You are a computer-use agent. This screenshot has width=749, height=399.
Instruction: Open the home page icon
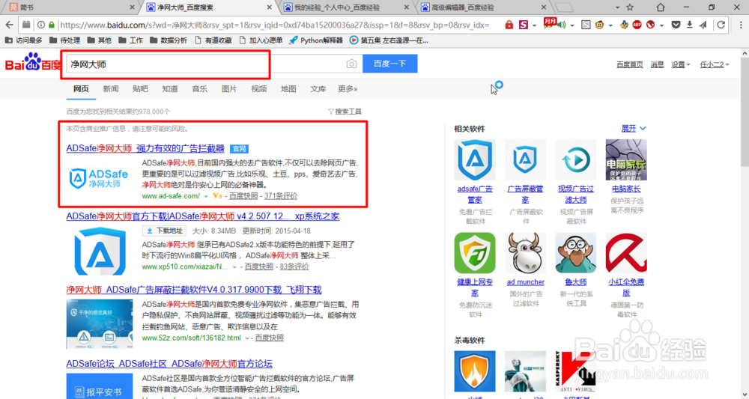[661, 7]
